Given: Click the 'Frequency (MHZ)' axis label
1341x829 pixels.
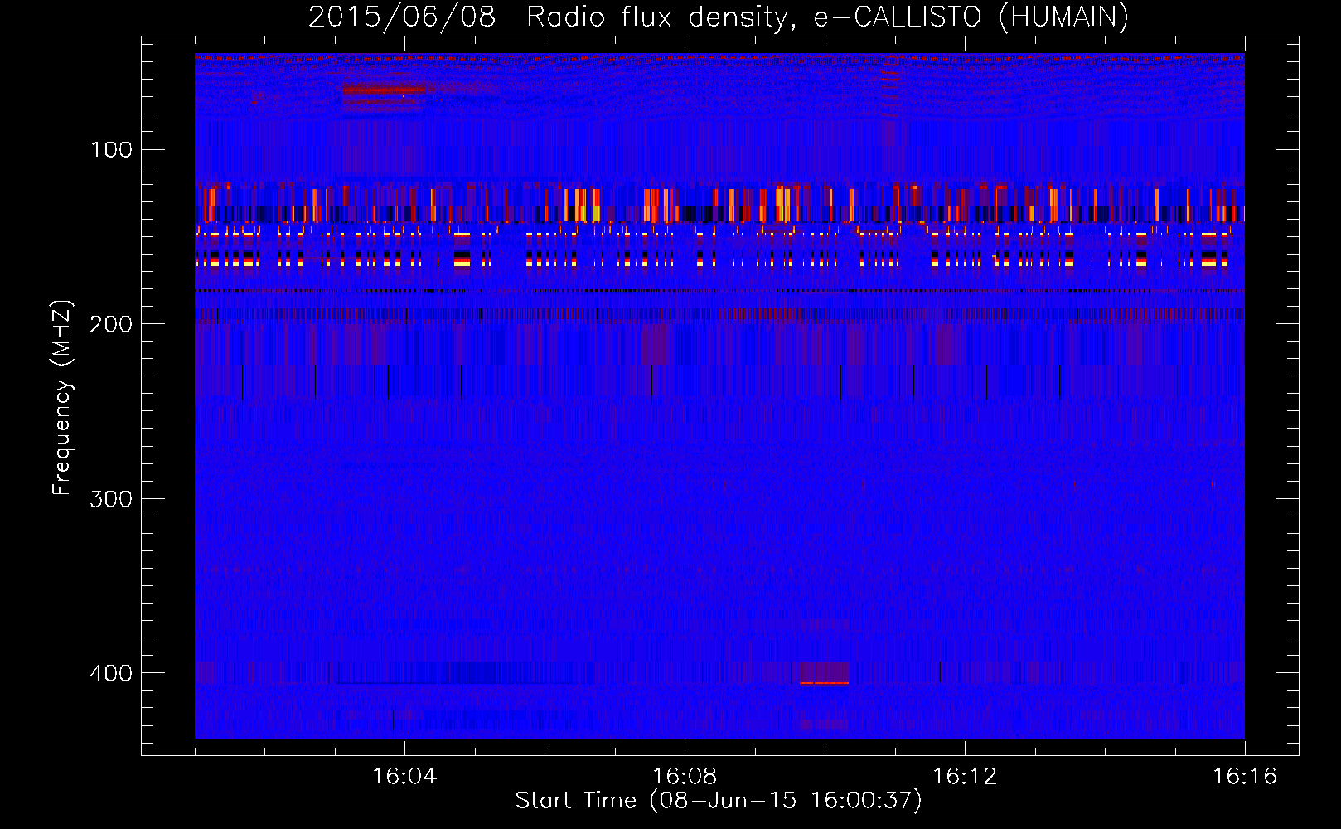Looking at the screenshot, I should click(x=61, y=397).
